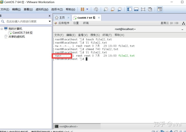Viewport: 186px width, 132px height.
Task: Open terminal 搜索(S) menu
Action: pos(95,35)
